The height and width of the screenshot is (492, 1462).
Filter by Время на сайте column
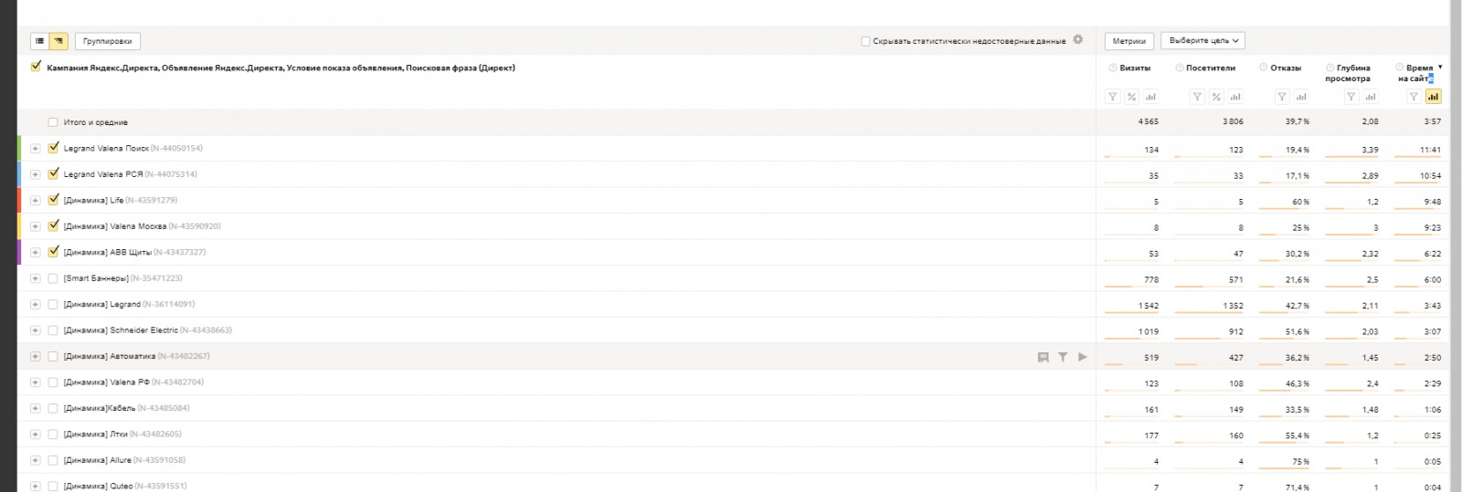(1414, 97)
